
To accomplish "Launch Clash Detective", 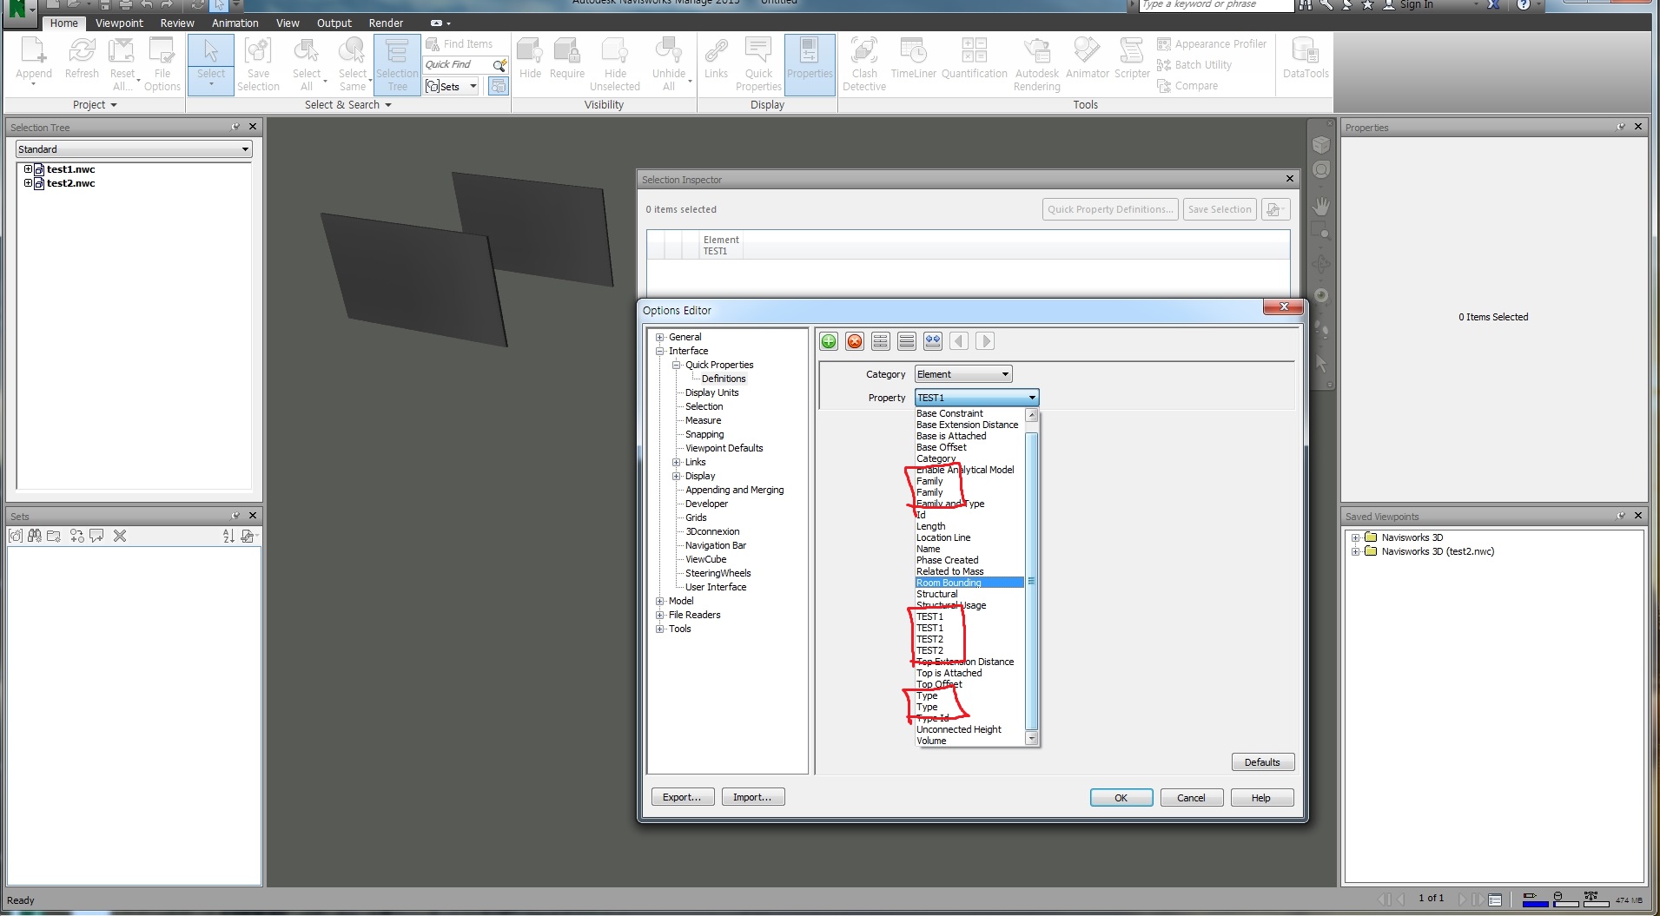I will point(864,63).
